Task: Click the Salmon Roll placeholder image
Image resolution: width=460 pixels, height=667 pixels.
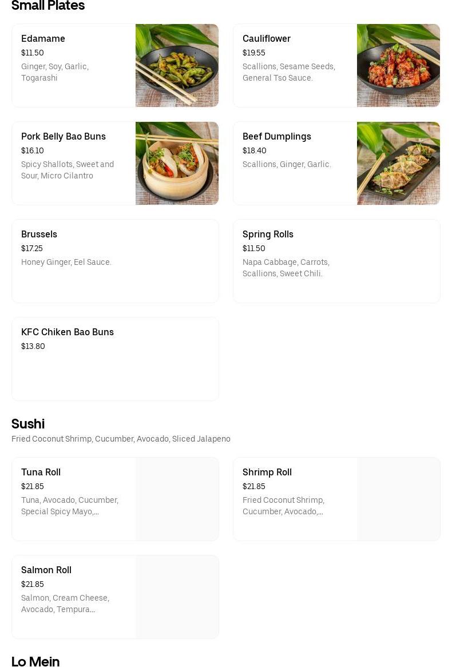Action: pyautogui.click(x=177, y=597)
